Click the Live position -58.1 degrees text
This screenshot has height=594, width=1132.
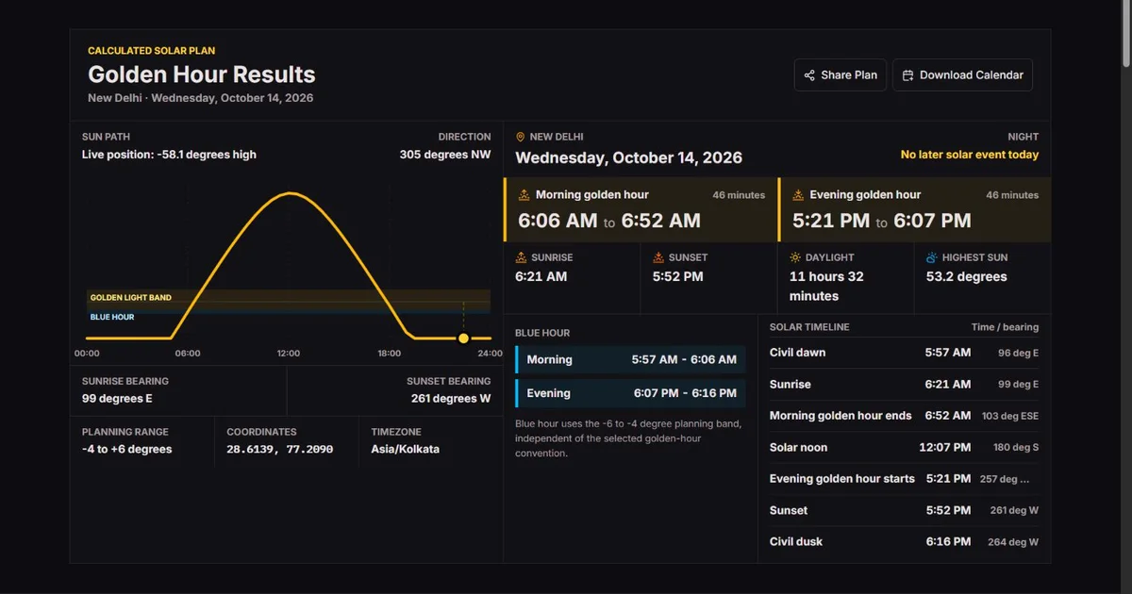(x=169, y=155)
